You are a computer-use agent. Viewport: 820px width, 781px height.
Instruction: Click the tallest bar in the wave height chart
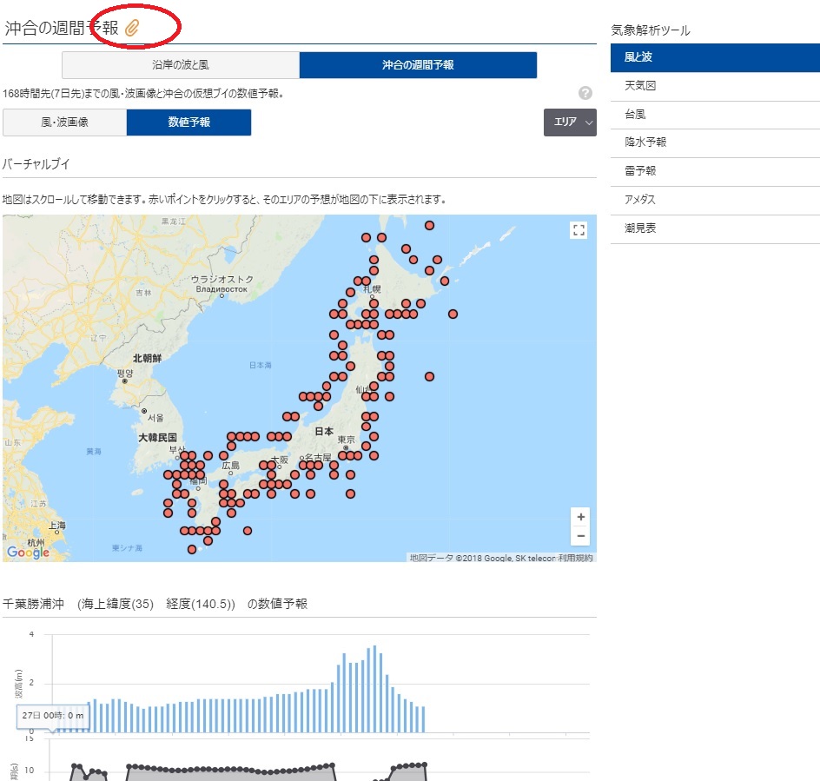pyautogui.click(x=375, y=689)
